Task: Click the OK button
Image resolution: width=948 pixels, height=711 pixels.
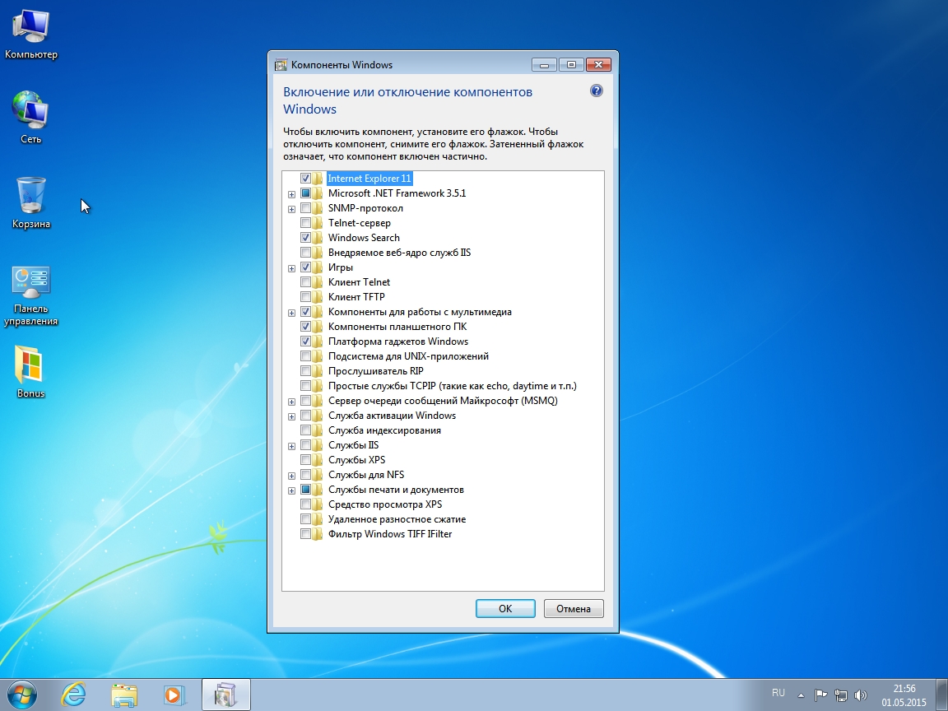Action: tap(505, 609)
